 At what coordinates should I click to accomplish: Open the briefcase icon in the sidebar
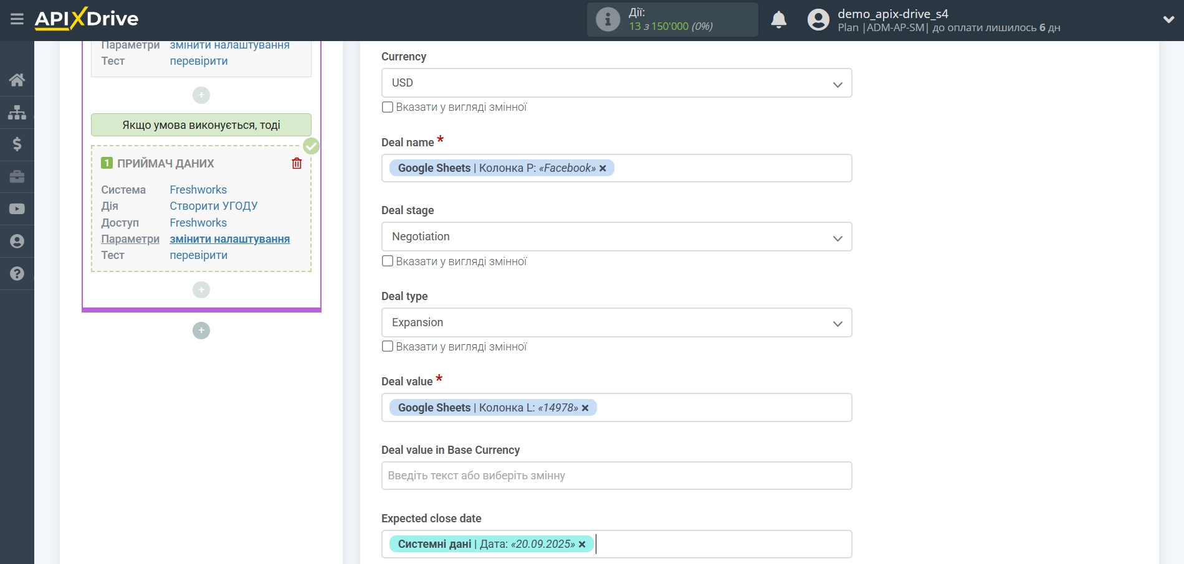(17, 177)
